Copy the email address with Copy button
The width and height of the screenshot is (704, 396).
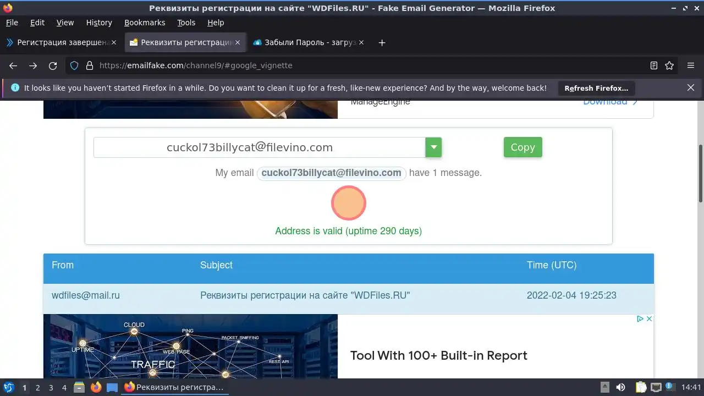[522, 147]
